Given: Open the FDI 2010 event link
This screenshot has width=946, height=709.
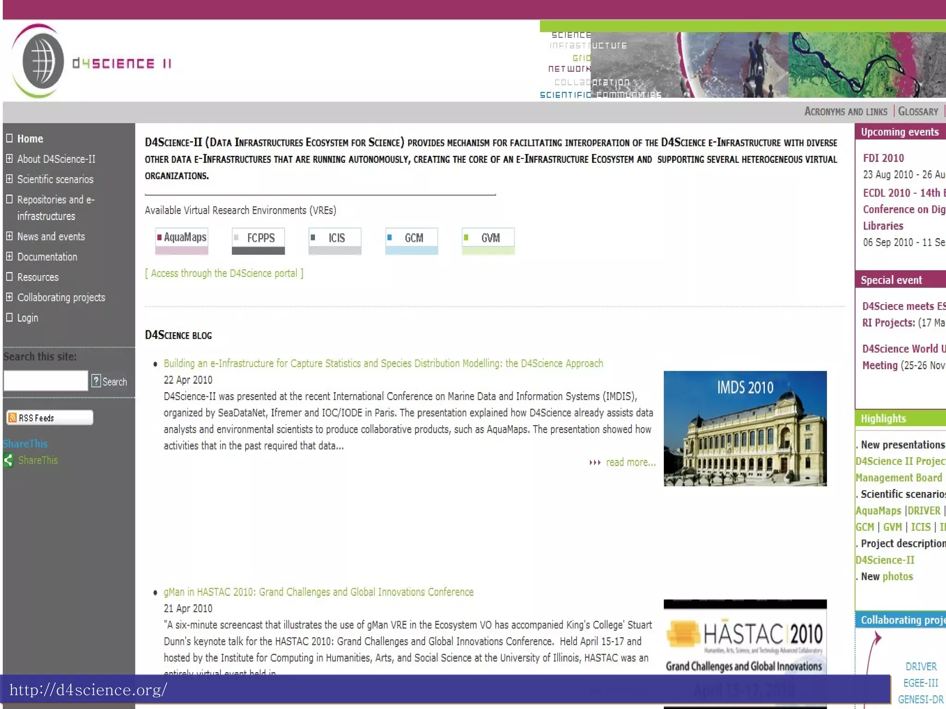Looking at the screenshot, I should point(883,158).
